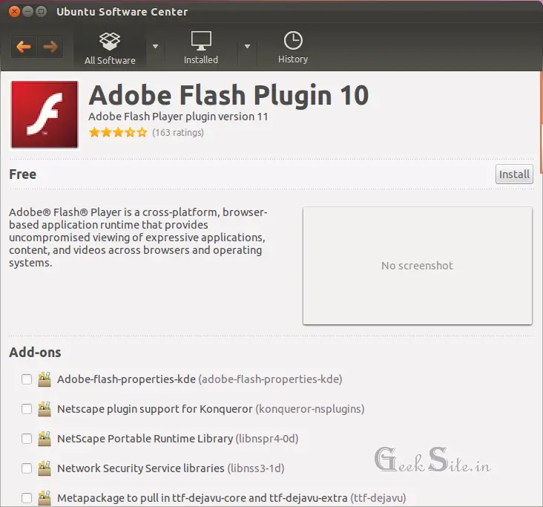Click the forward arrow navigation button
The height and width of the screenshot is (507, 543).
pyautogui.click(x=50, y=47)
